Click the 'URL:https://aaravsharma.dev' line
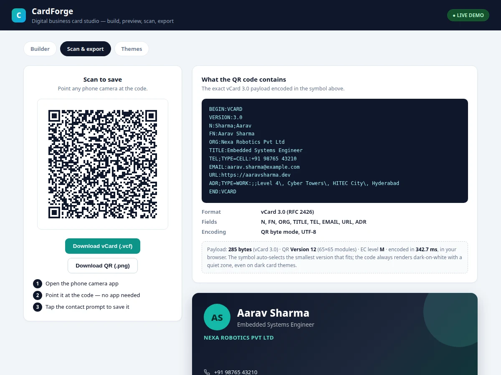The height and width of the screenshot is (375, 501). pos(250,175)
